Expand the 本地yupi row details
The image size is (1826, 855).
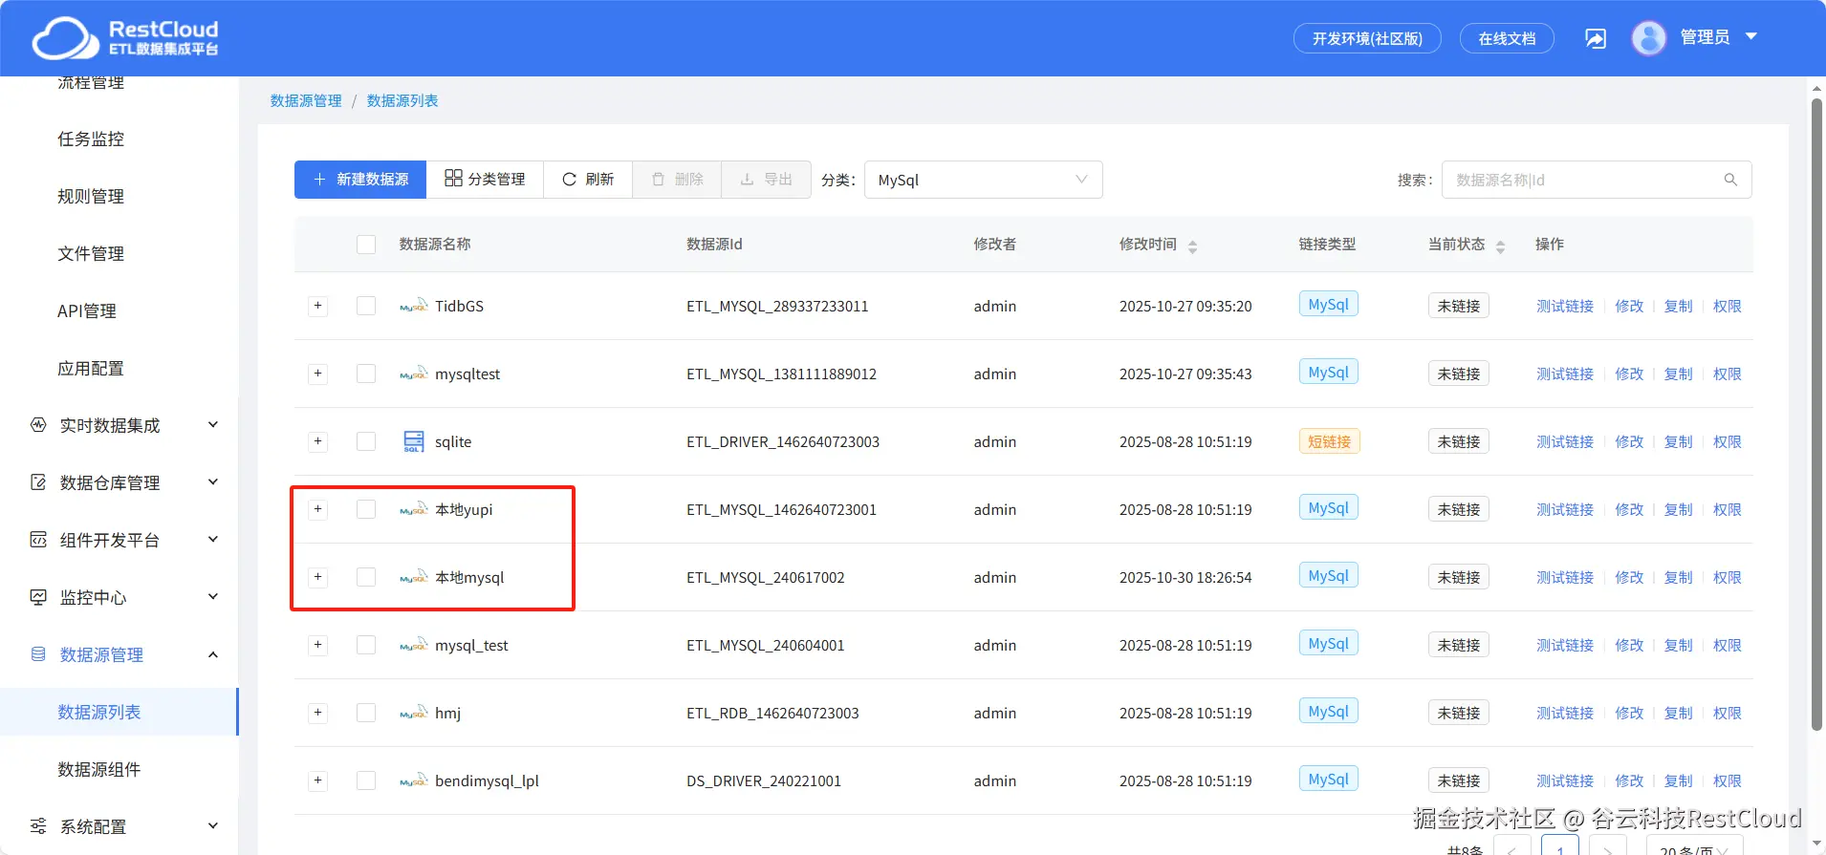point(318,509)
